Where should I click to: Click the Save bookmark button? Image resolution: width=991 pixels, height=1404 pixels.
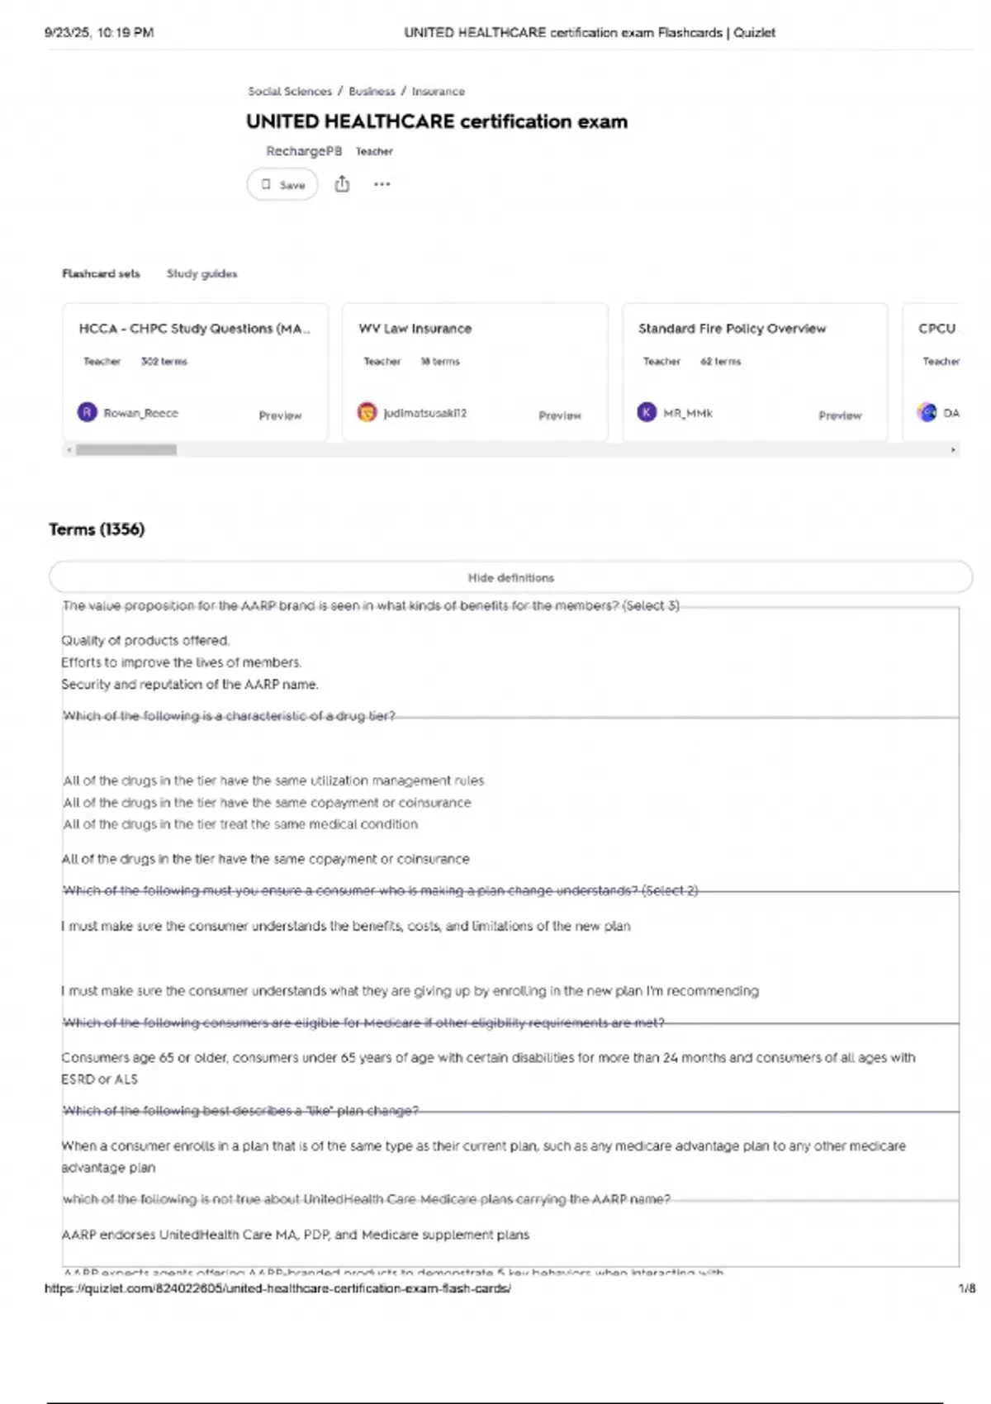tap(282, 185)
